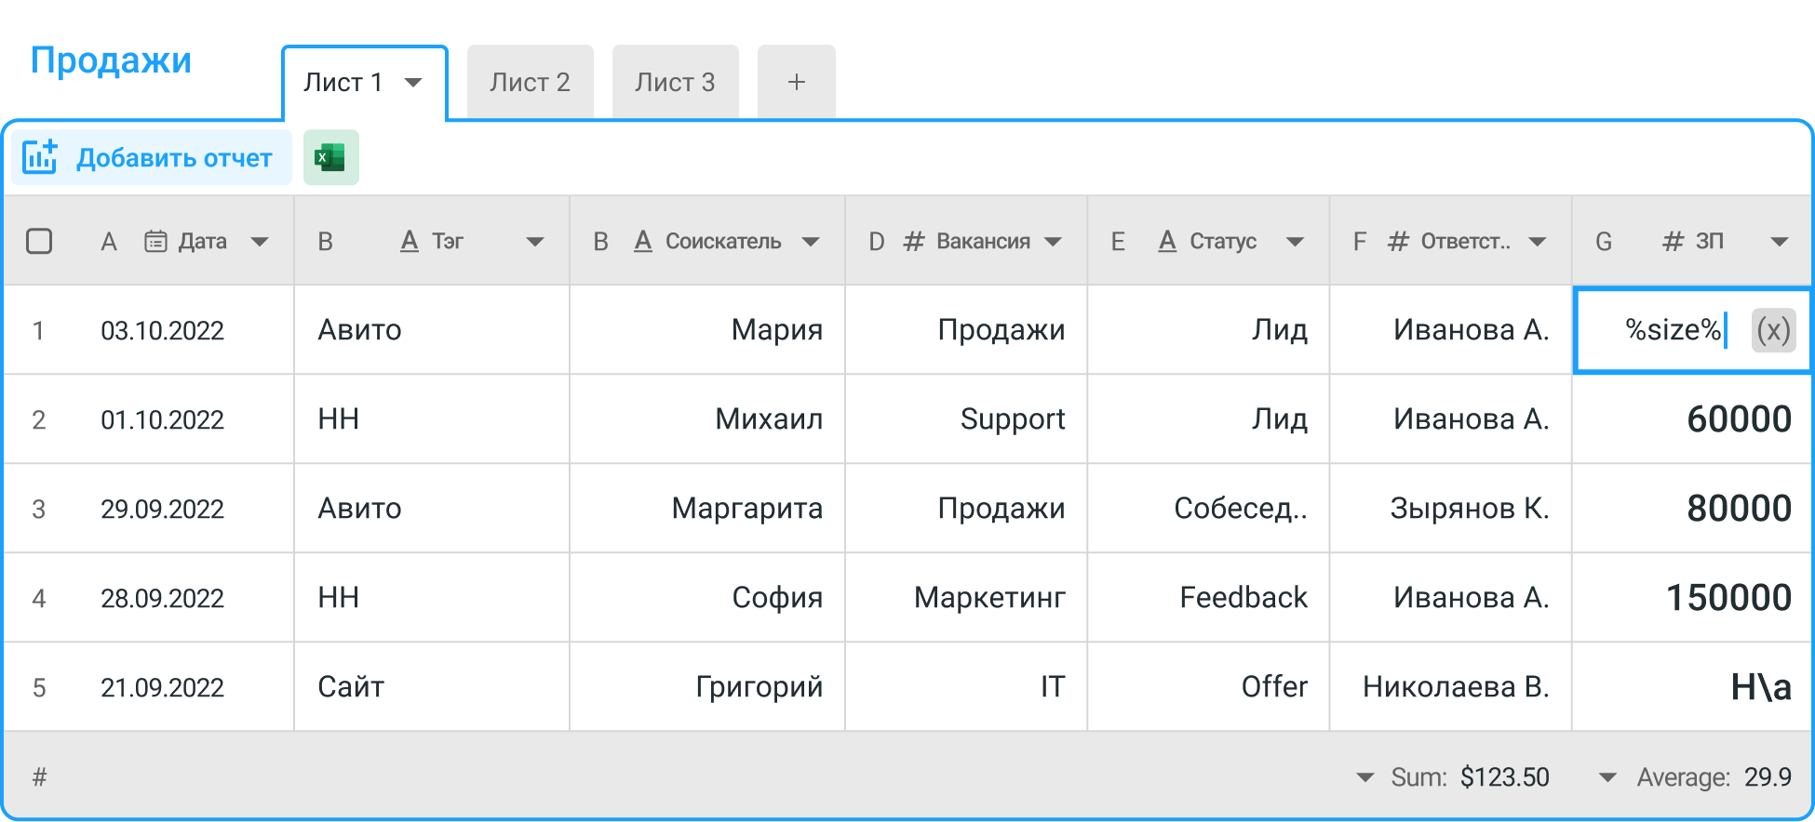Viewport: 1815px width, 822px height.
Task: Click the Excel export icon
Action: [330, 157]
